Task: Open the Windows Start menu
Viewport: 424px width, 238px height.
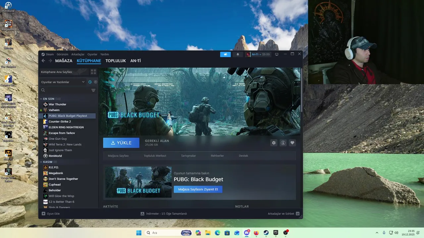Action: tap(139, 233)
